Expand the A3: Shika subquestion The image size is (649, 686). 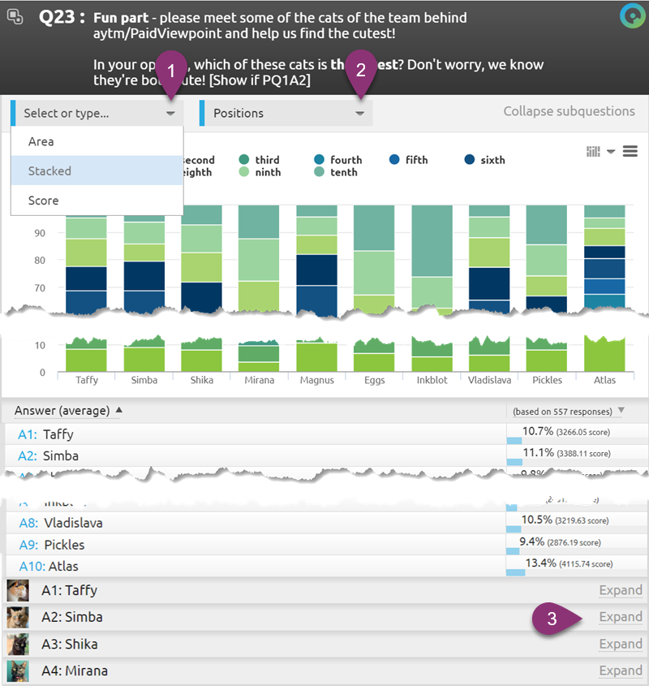[621, 644]
